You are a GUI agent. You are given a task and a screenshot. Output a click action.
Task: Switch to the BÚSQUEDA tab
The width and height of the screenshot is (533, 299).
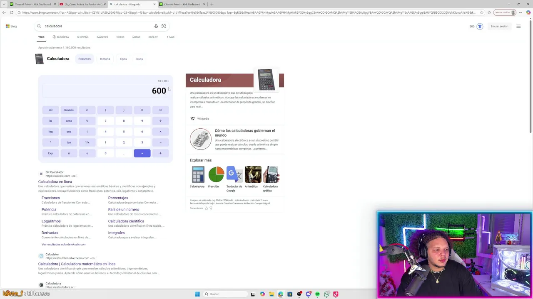coord(61,37)
